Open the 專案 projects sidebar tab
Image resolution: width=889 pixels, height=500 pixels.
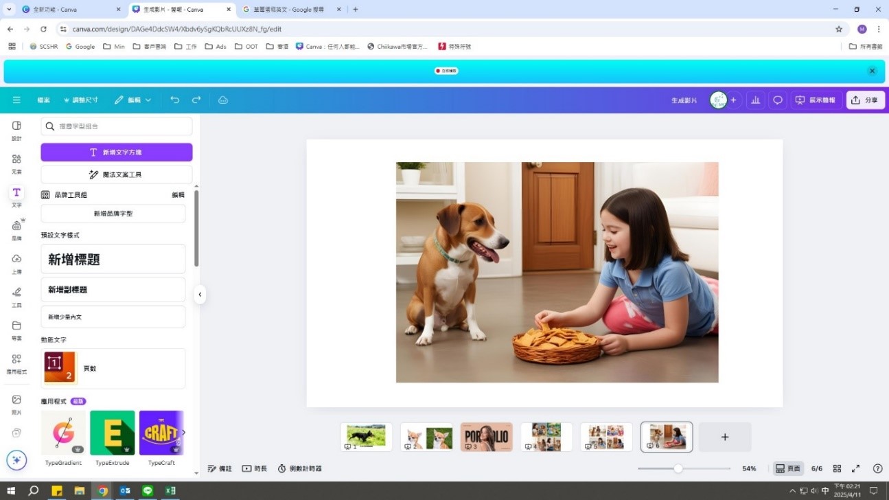16,330
